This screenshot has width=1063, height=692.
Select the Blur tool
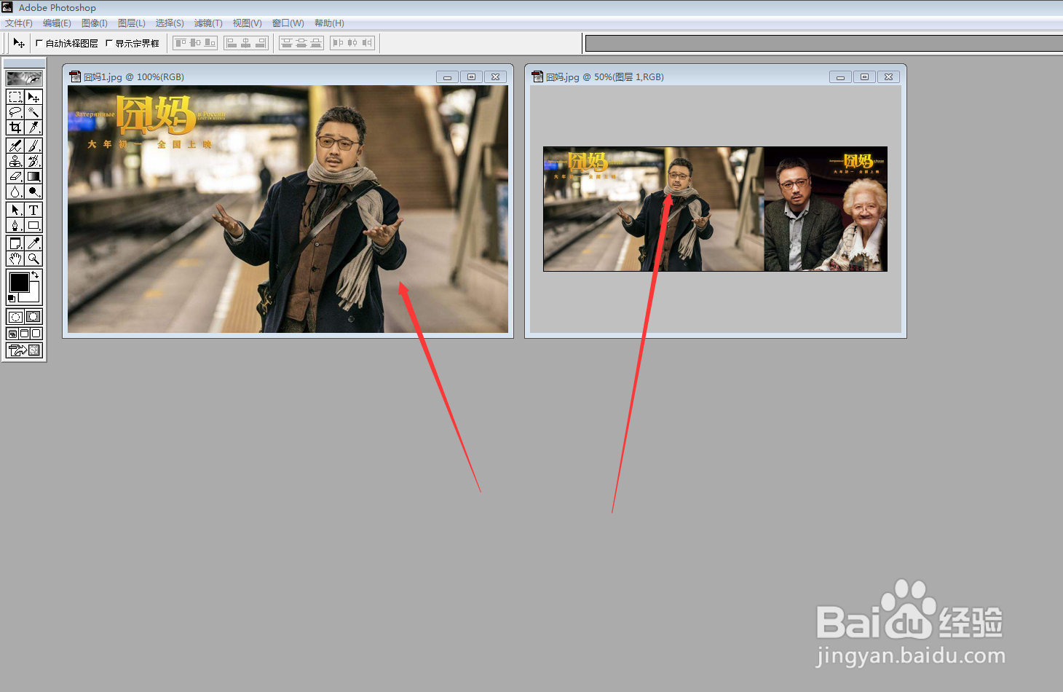pyautogui.click(x=15, y=192)
